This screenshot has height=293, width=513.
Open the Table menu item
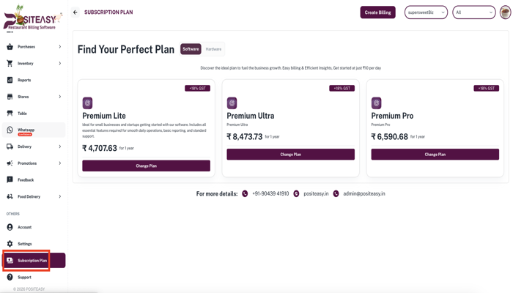pos(23,114)
